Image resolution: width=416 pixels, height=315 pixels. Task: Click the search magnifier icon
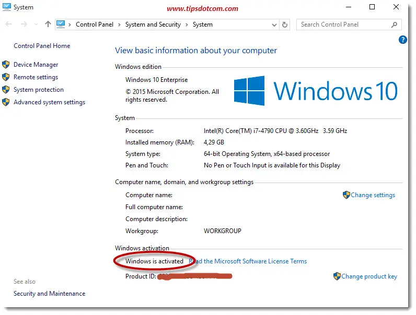click(x=394, y=25)
